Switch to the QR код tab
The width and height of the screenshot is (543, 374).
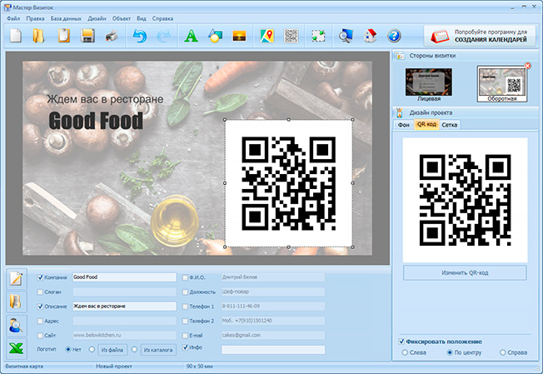pos(426,124)
